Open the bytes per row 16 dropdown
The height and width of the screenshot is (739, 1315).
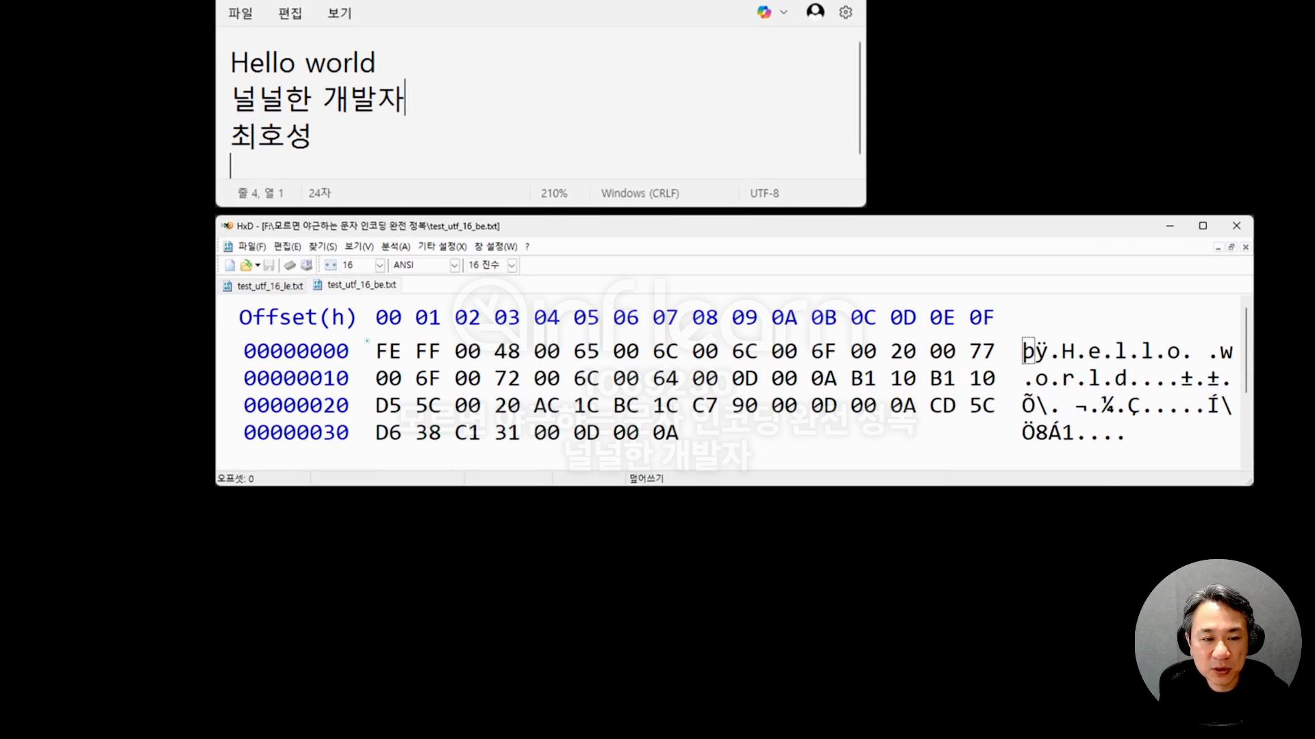[x=379, y=265]
